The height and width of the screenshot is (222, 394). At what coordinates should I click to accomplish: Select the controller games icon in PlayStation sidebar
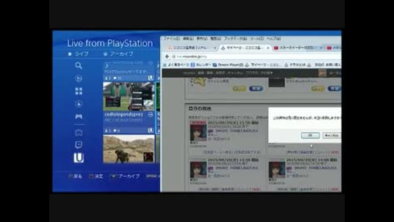tap(79, 116)
